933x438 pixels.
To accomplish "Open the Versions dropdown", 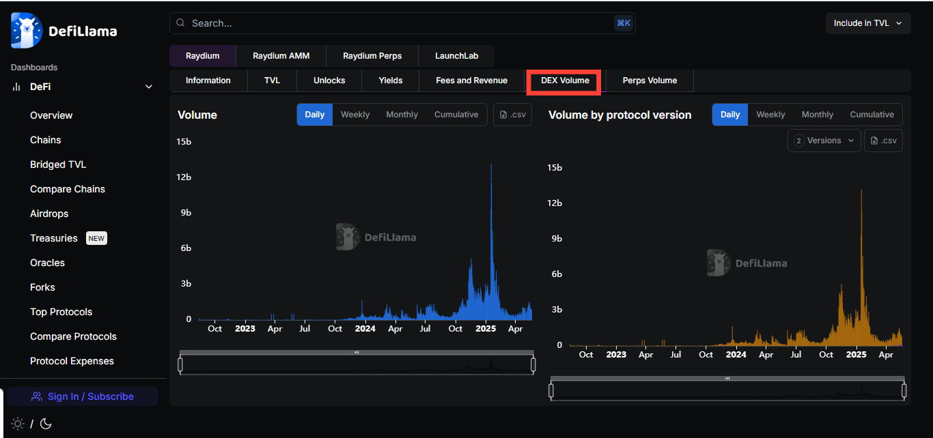I will coord(824,141).
